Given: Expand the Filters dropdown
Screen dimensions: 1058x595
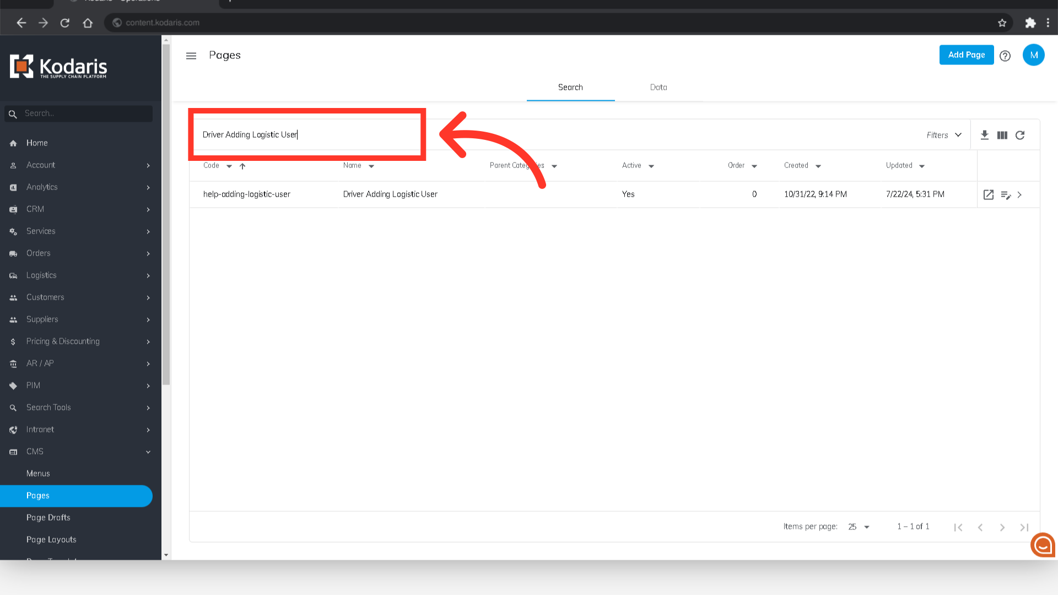Looking at the screenshot, I should 944,135.
